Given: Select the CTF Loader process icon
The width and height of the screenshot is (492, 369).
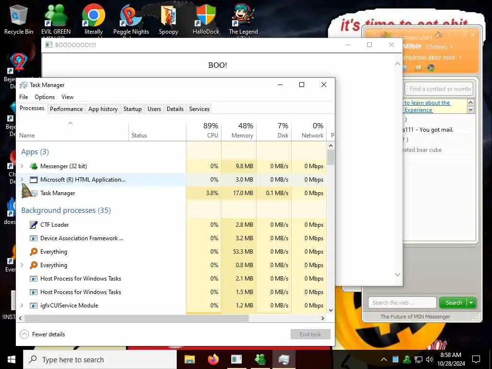Looking at the screenshot, I should click(x=34, y=225).
